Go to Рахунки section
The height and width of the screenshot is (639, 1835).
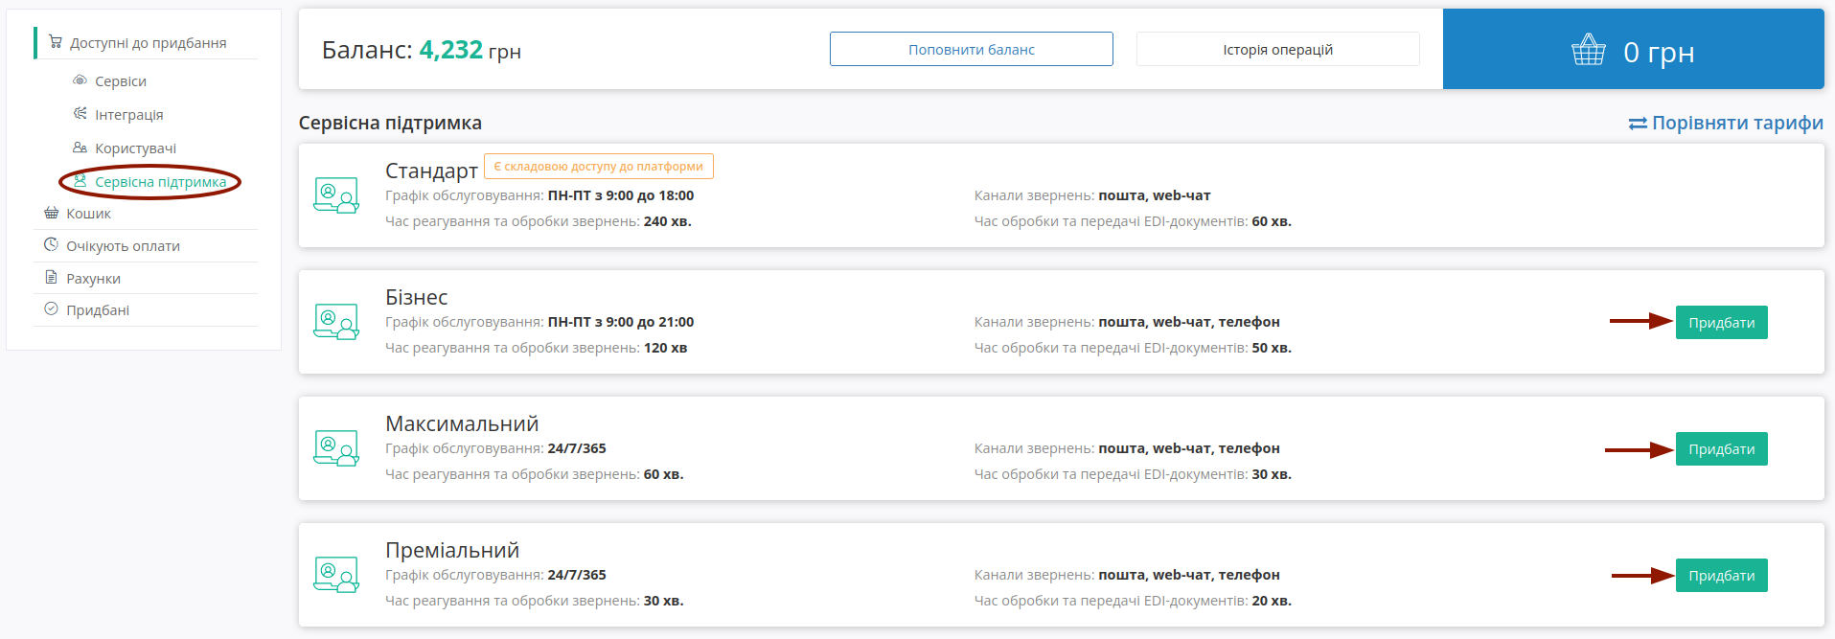93,279
